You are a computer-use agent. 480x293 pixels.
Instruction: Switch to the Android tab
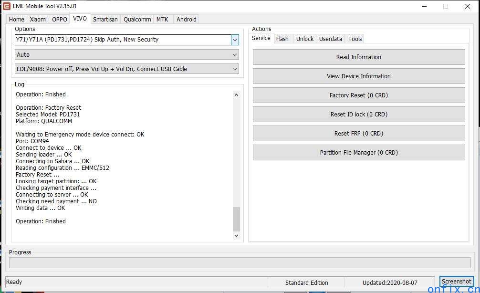187,19
